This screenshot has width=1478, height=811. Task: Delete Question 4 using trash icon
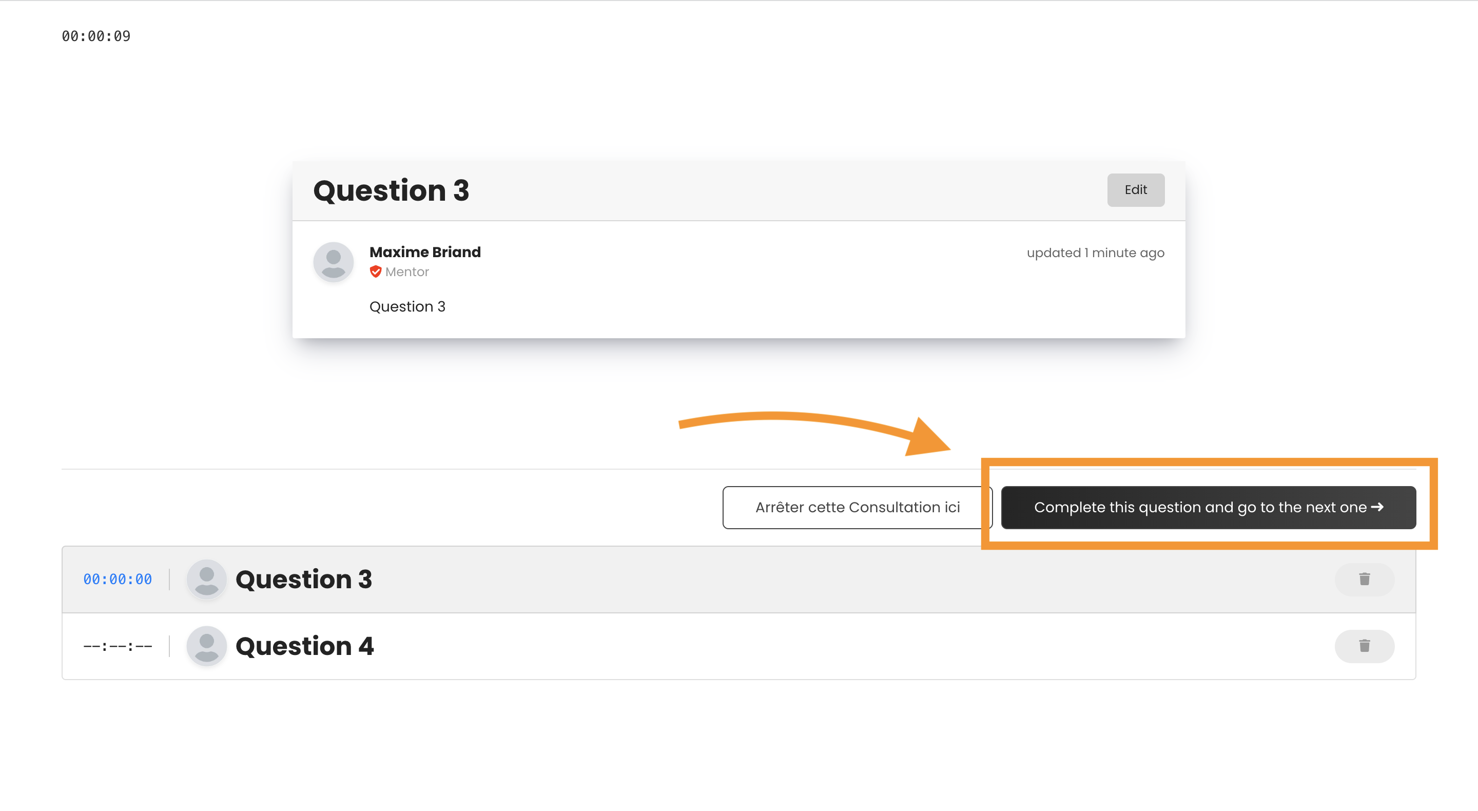[x=1364, y=646]
